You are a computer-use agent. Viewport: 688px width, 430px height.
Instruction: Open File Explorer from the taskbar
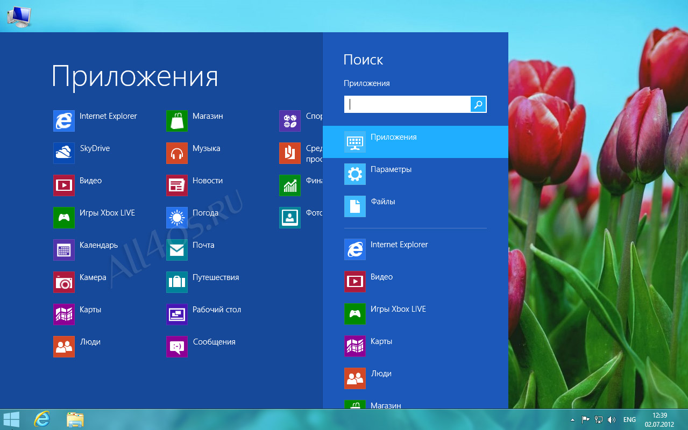(75, 419)
